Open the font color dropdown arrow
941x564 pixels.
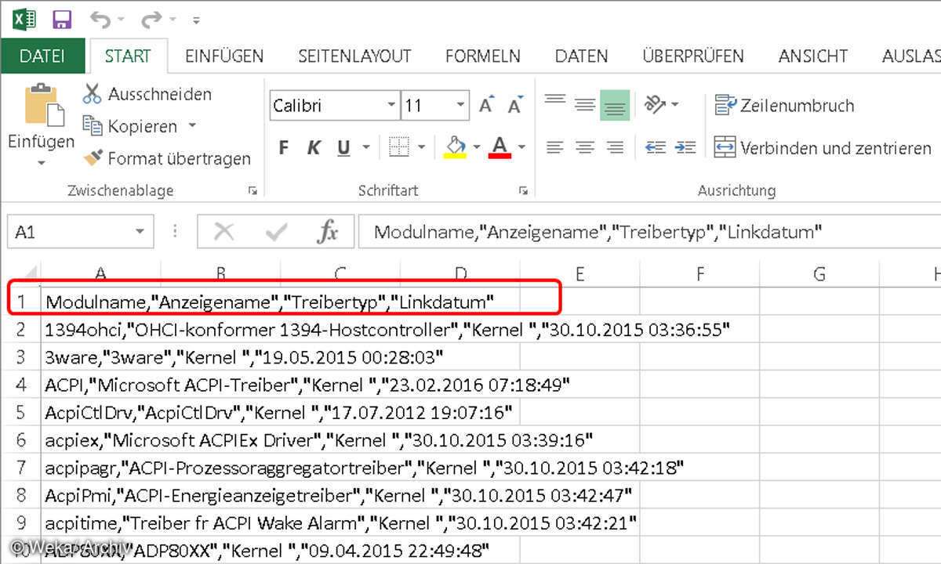pyautogui.click(x=521, y=147)
